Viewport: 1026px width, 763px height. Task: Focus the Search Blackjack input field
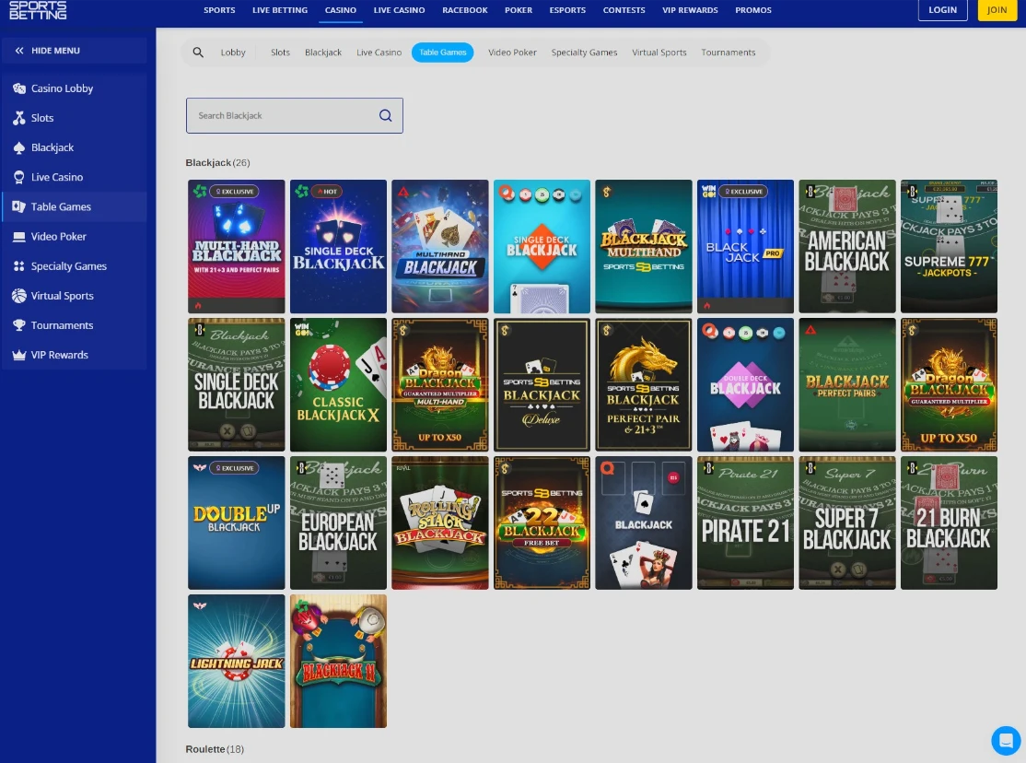point(281,115)
